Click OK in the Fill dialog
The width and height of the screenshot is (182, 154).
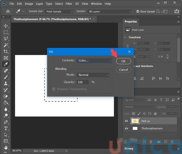click(x=123, y=61)
